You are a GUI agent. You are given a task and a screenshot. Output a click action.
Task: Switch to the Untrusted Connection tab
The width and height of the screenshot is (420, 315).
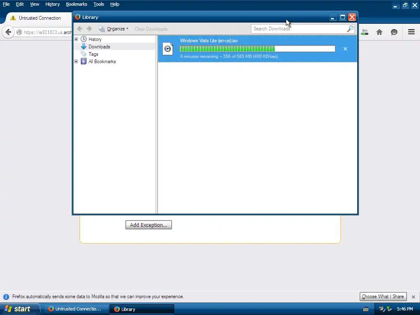click(x=39, y=18)
